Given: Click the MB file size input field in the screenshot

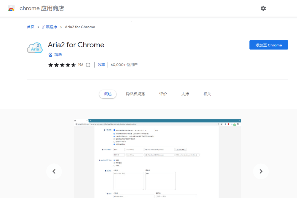Looking at the screenshot, I should 150,130.
